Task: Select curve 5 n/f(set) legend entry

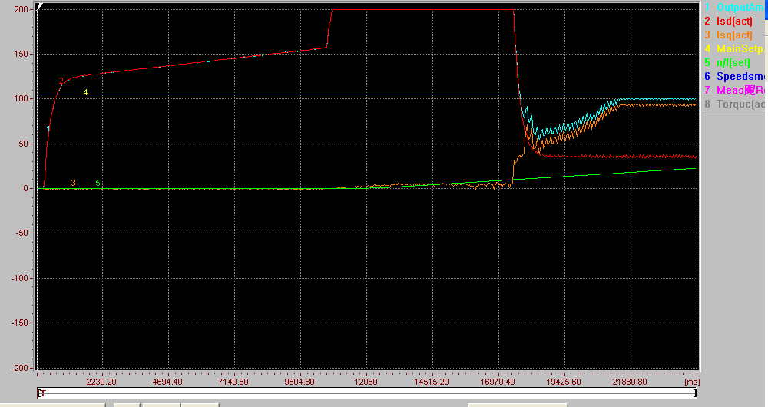Action: (728, 62)
